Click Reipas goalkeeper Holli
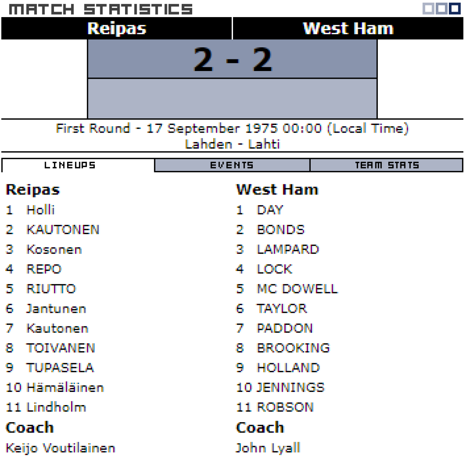This screenshot has height=459, width=466. point(40,210)
